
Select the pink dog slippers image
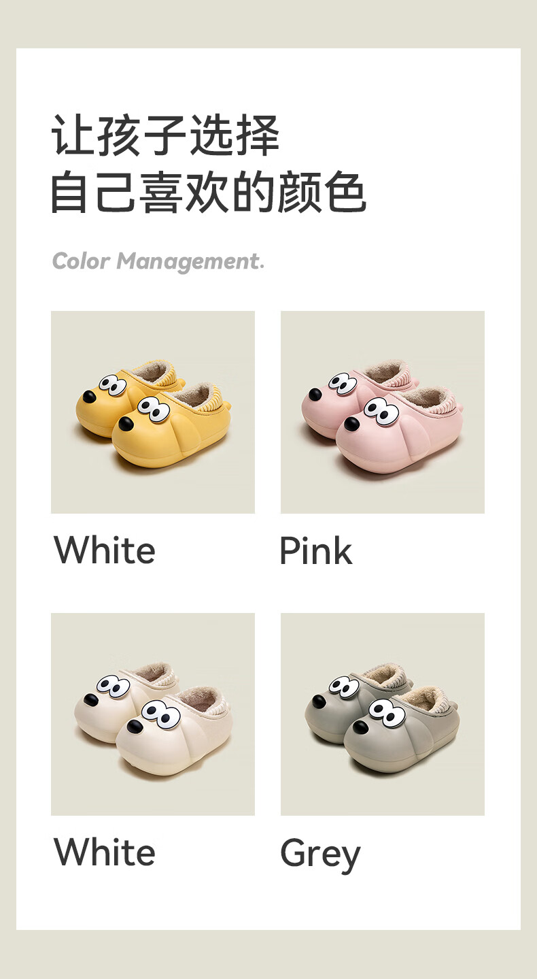tap(383, 412)
